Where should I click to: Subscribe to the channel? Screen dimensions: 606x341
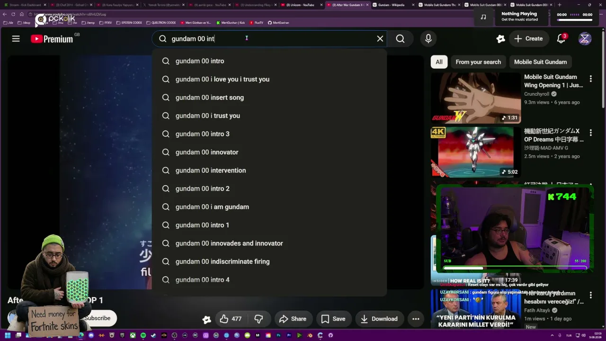(x=98, y=318)
